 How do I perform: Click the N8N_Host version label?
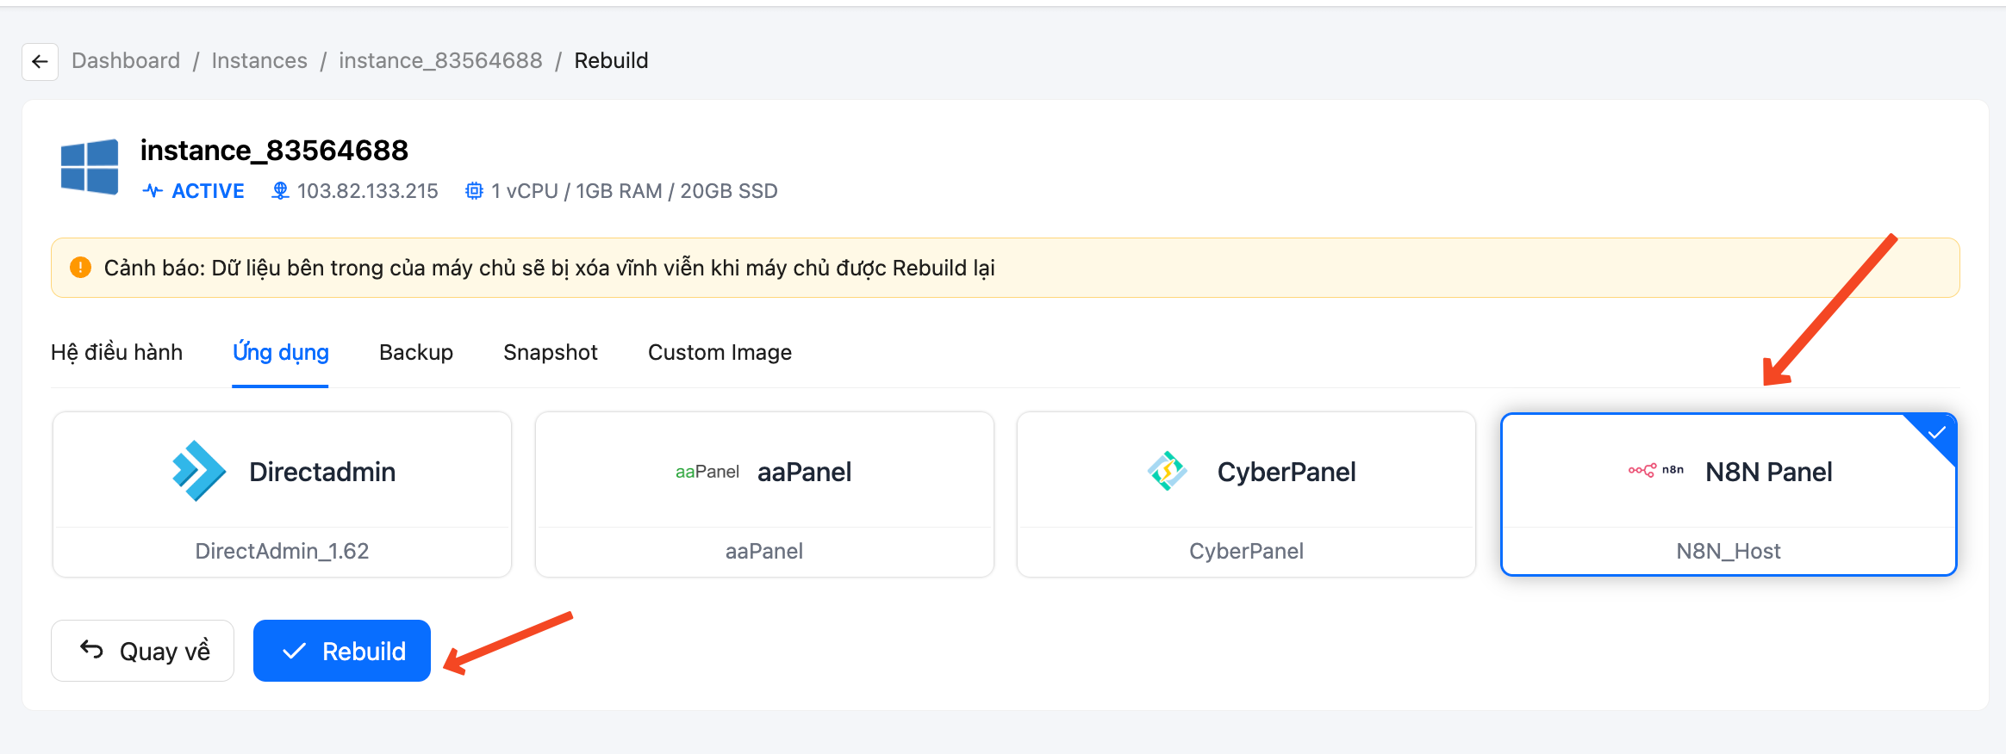[1729, 551]
